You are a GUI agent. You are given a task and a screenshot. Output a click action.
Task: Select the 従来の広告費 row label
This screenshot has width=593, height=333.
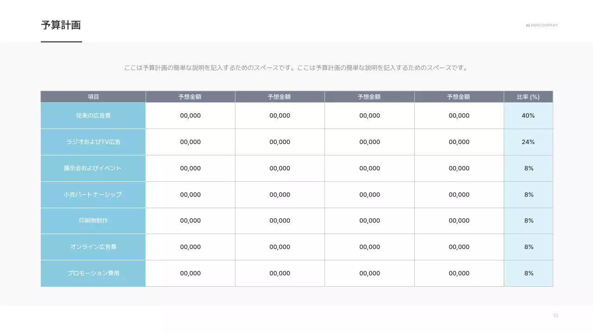pos(93,116)
